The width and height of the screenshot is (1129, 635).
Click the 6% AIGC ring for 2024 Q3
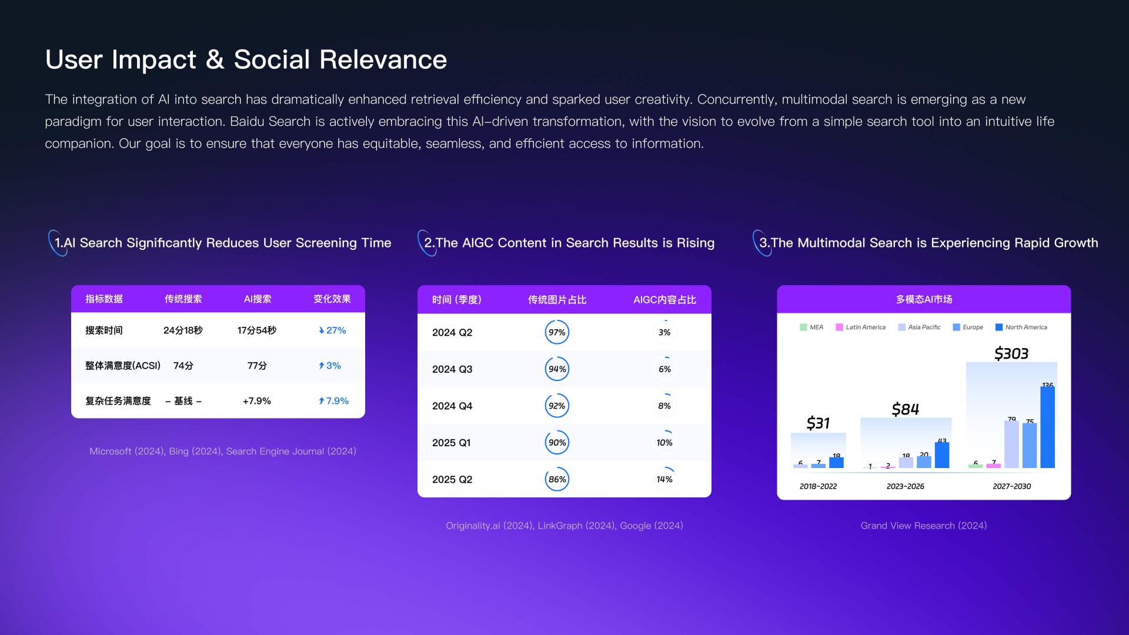[664, 369]
